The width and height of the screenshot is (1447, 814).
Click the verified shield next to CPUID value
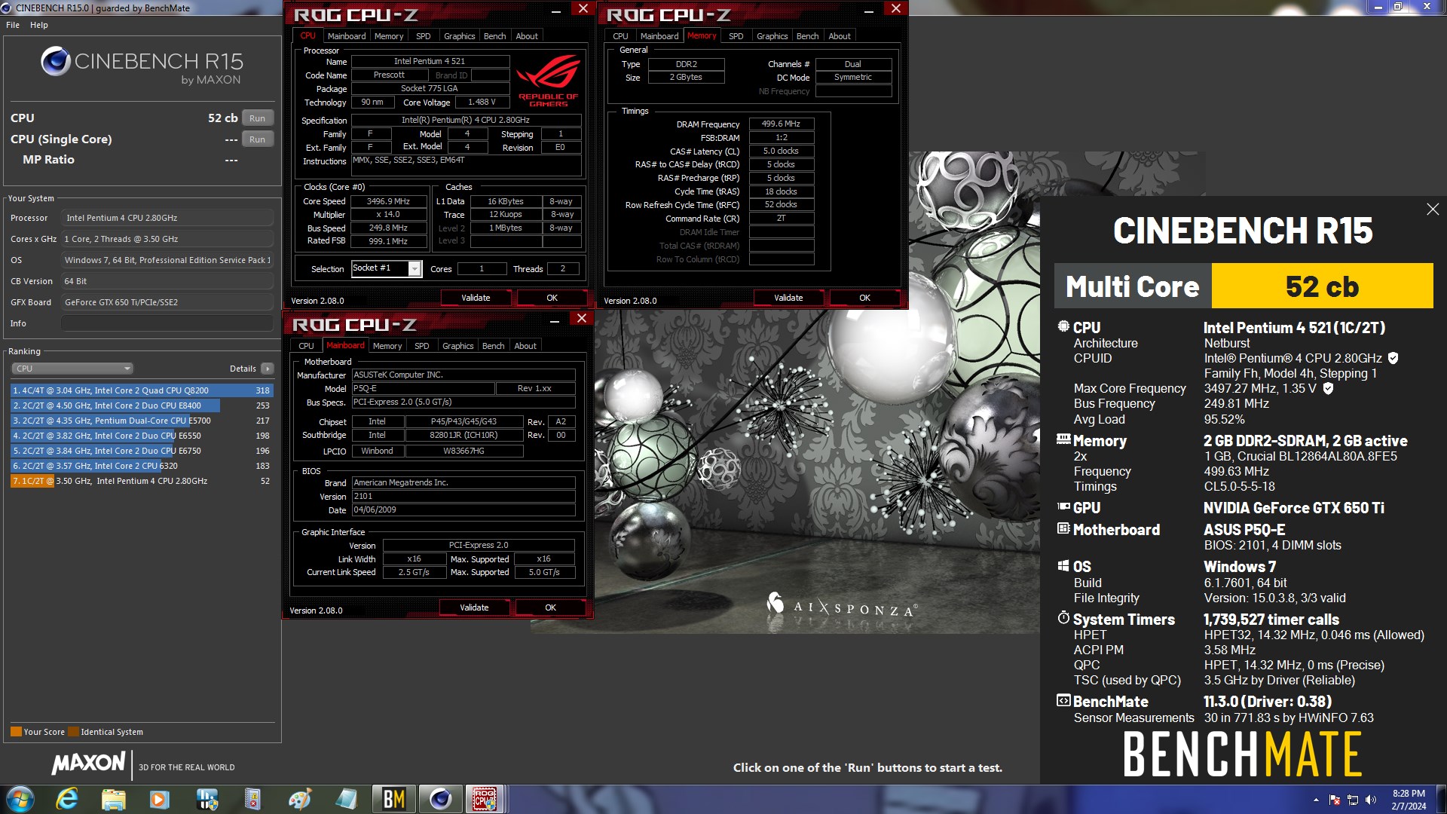tap(1393, 358)
